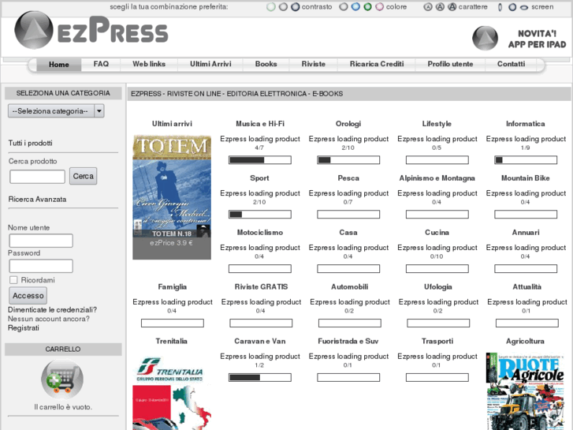The width and height of the screenshot is (573, 430).
Task: Open the Ricerca Avanzata link
Action: coord(37,200)
